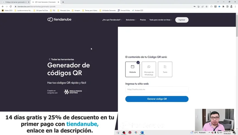Open Chrome three-dot menu
The height and width of the screenshot is (135, 238).
coord(235,6)
